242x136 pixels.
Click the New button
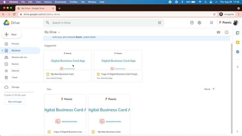pyautogui.click(x=12, y=35)
